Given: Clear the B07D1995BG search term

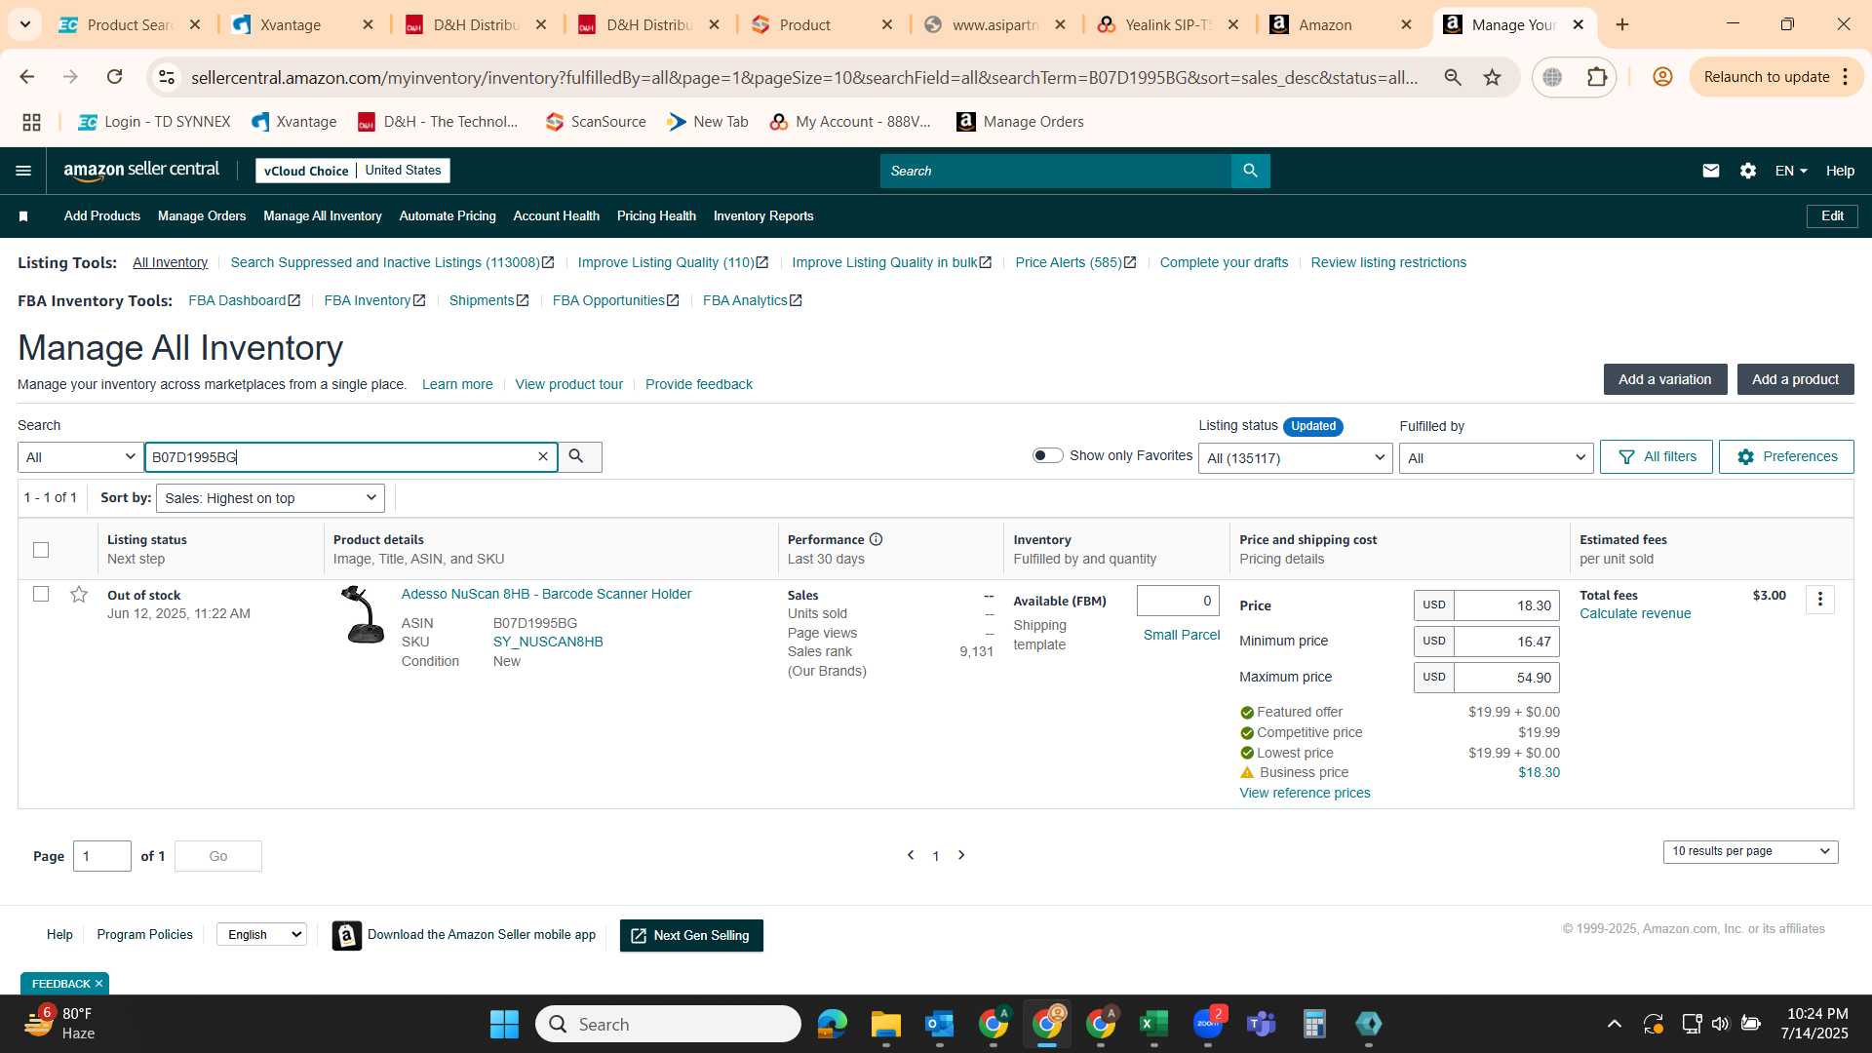Looking at the screenshot, I should 543,456.
